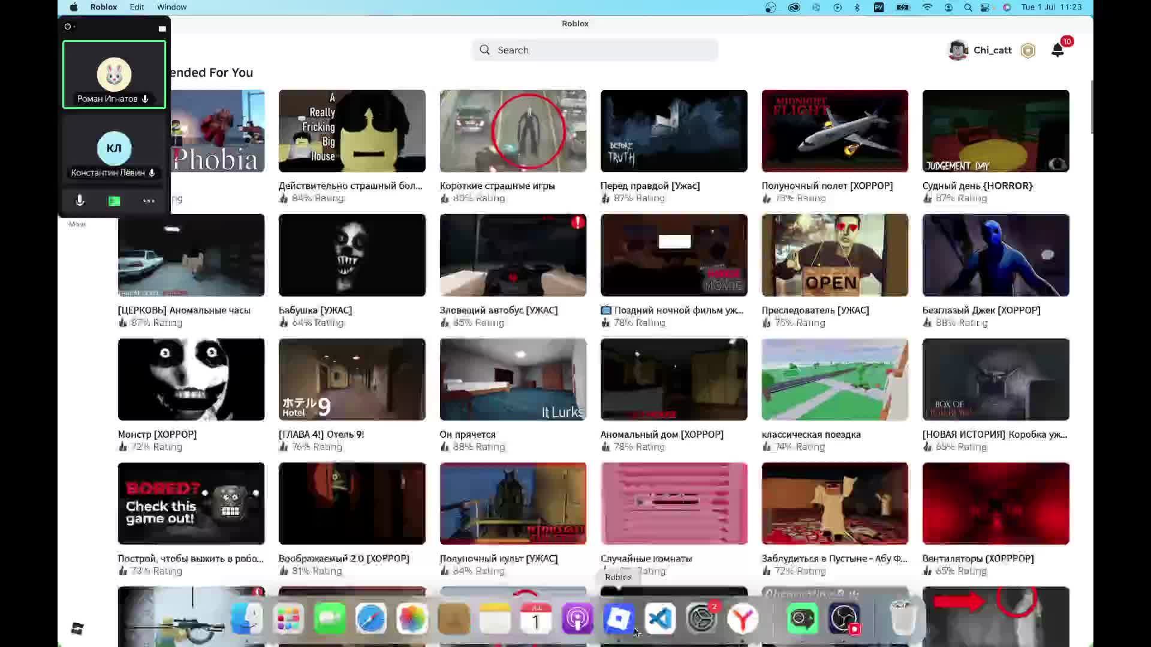Open the Roblox menu in the menu bar

pos(104,7)
